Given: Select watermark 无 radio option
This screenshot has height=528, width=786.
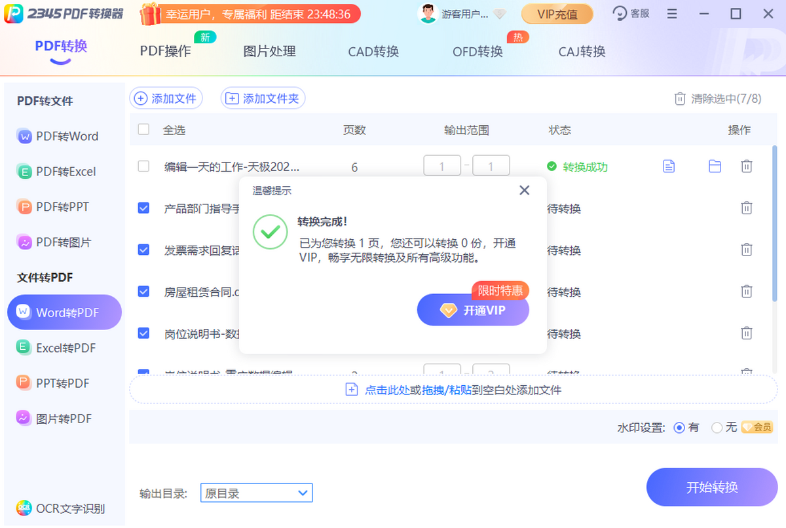Looking at the screenshot, I should [717, 428].
